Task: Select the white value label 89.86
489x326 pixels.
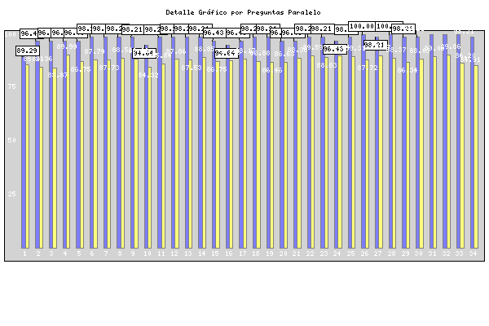Action: pos(451,46)
